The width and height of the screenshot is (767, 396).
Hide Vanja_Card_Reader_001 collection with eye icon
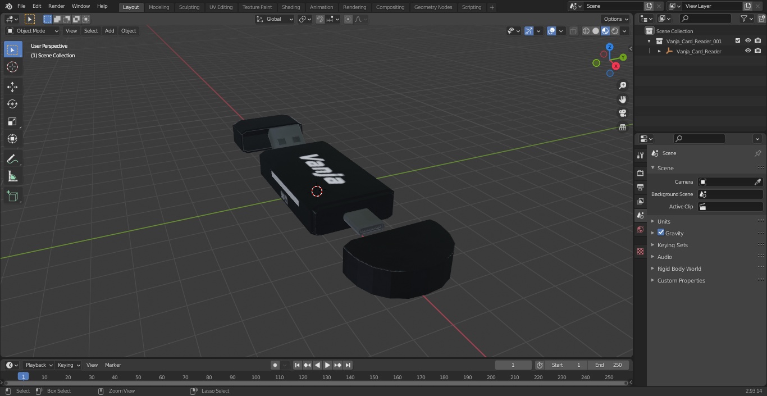pos(748,41)
